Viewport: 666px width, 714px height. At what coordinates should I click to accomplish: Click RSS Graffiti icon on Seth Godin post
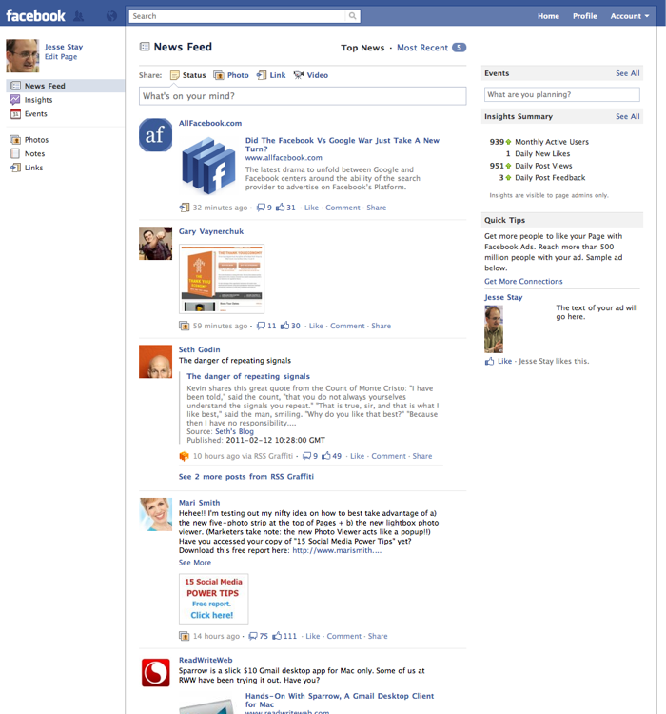[184, 456]
